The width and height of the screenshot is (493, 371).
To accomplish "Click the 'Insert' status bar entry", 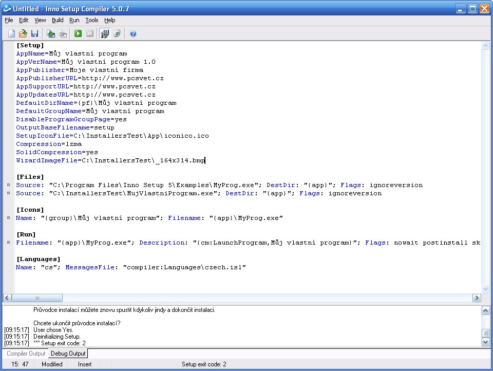I will pos(85,364).
